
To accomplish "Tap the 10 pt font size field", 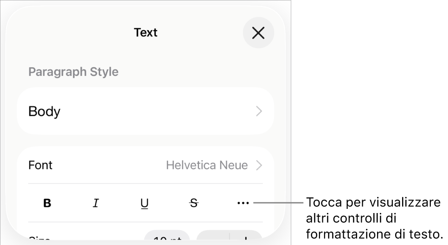I will point(167,239).
